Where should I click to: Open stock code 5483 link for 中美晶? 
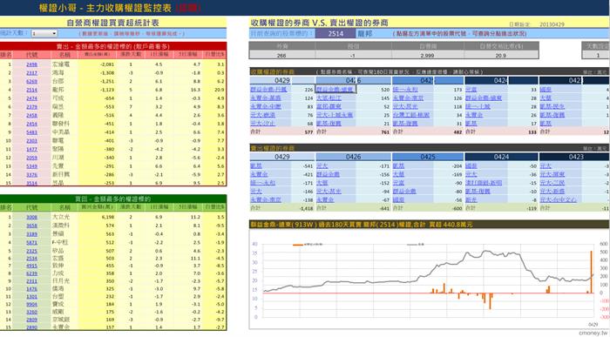32,132
